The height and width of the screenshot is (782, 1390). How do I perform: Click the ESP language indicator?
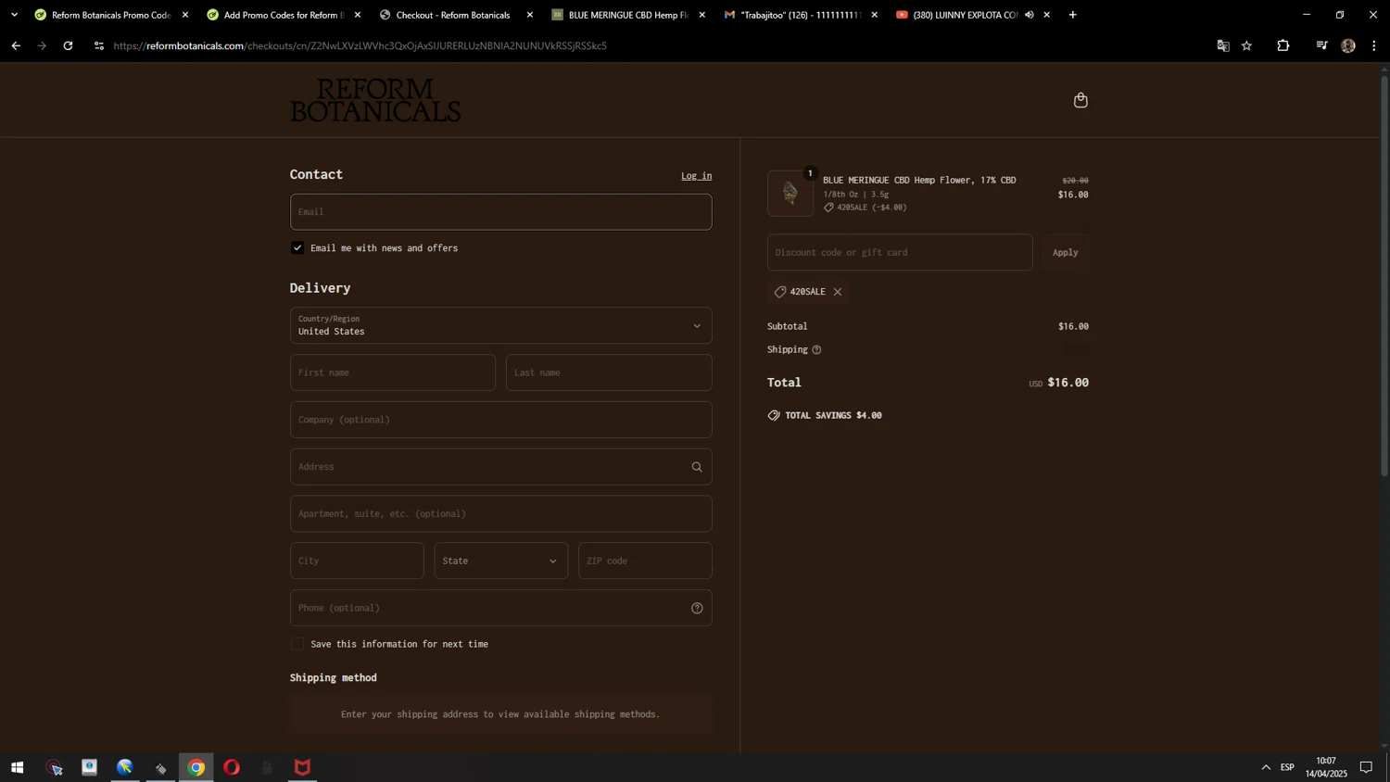pyautogui.click(x=1287, y=768)
